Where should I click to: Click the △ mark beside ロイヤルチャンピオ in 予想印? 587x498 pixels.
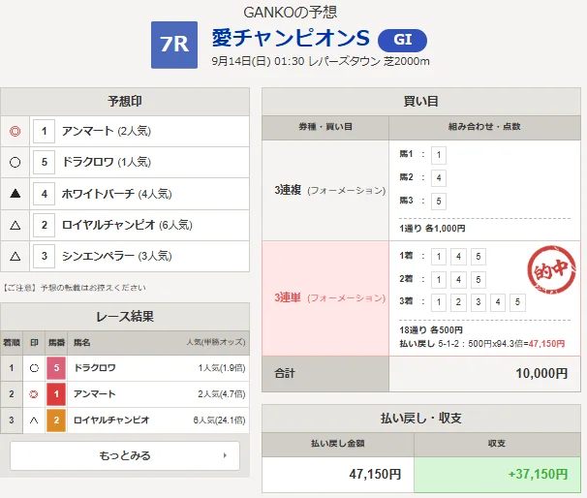click(15, 225)
